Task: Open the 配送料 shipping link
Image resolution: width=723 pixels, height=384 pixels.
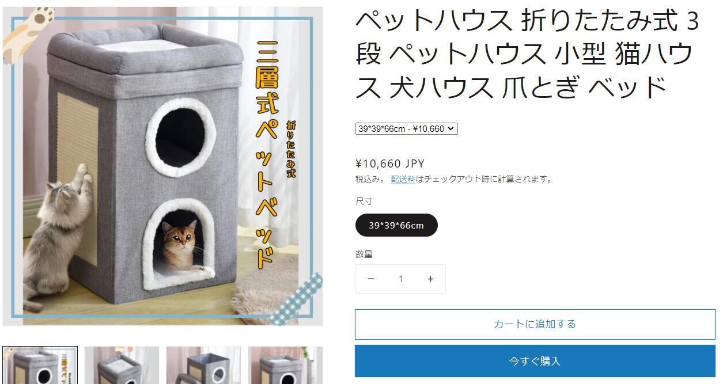Action: click(403, 179)
